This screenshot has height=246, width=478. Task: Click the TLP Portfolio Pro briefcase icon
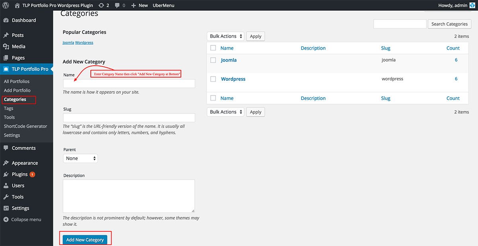6,69
